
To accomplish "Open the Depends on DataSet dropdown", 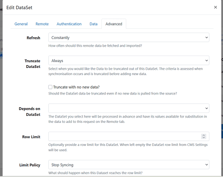I will click(129, 108).
